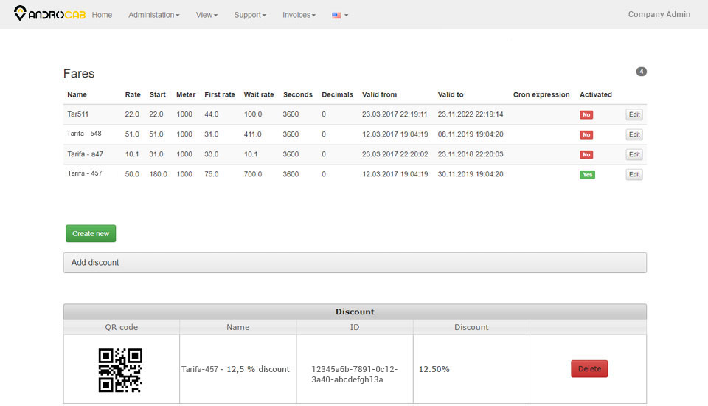Click the Decimals column header
Viewport: 708px width, 406px height.
pos(337,94)
